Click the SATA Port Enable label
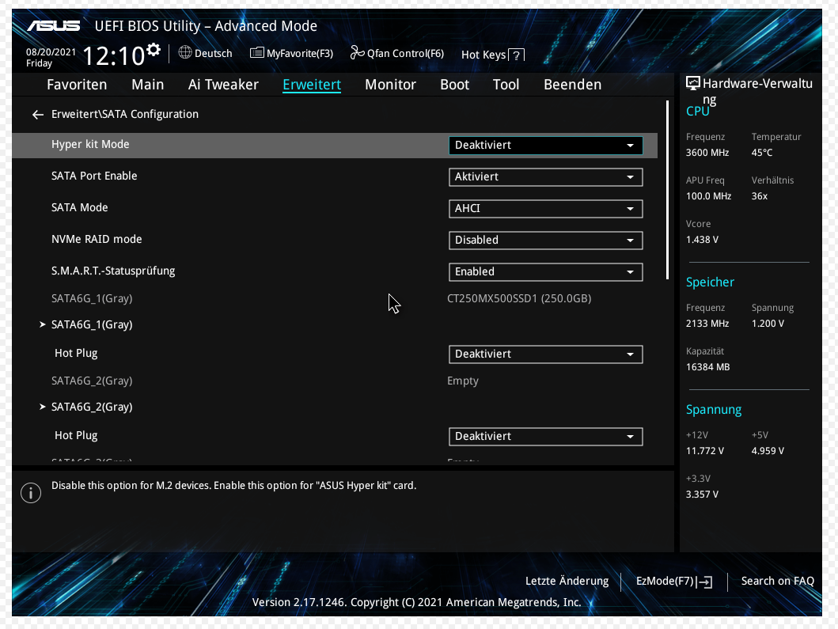Screen dimensions: 838x629 click(94, 176)
